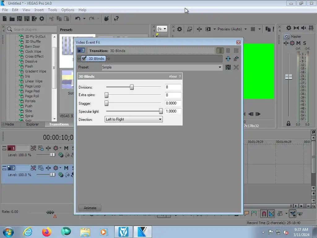This screenshot has height=238, width=317.
Task: Expand the Undo history dropdown arrow
Action: [x=84, y=19]
